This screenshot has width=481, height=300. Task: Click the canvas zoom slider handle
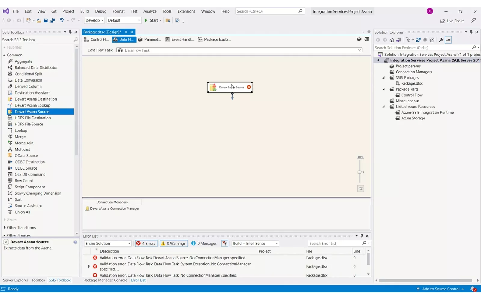(360, 172)
